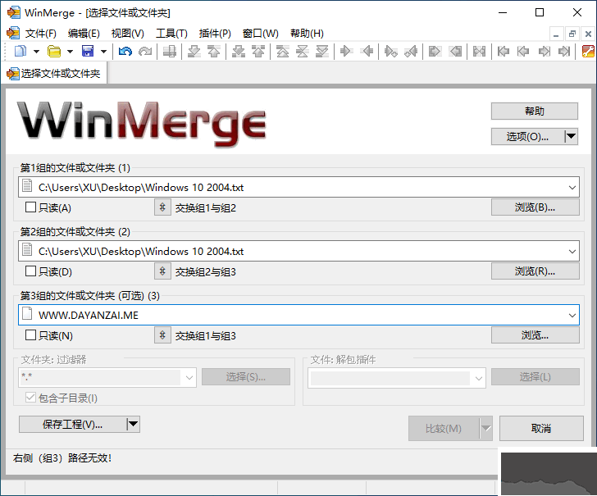Click the 浏览(B)... button
Image resolution: width=597 pixels, height=496 pixels.
coord(535,207)
